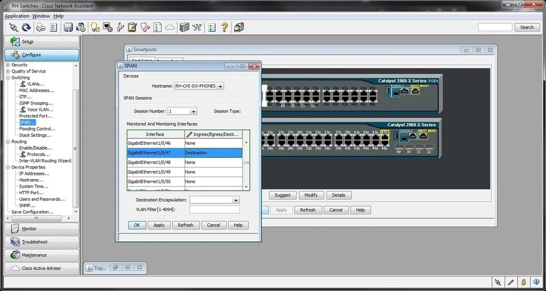Click the plug icon in status bar

coord(498,282)
